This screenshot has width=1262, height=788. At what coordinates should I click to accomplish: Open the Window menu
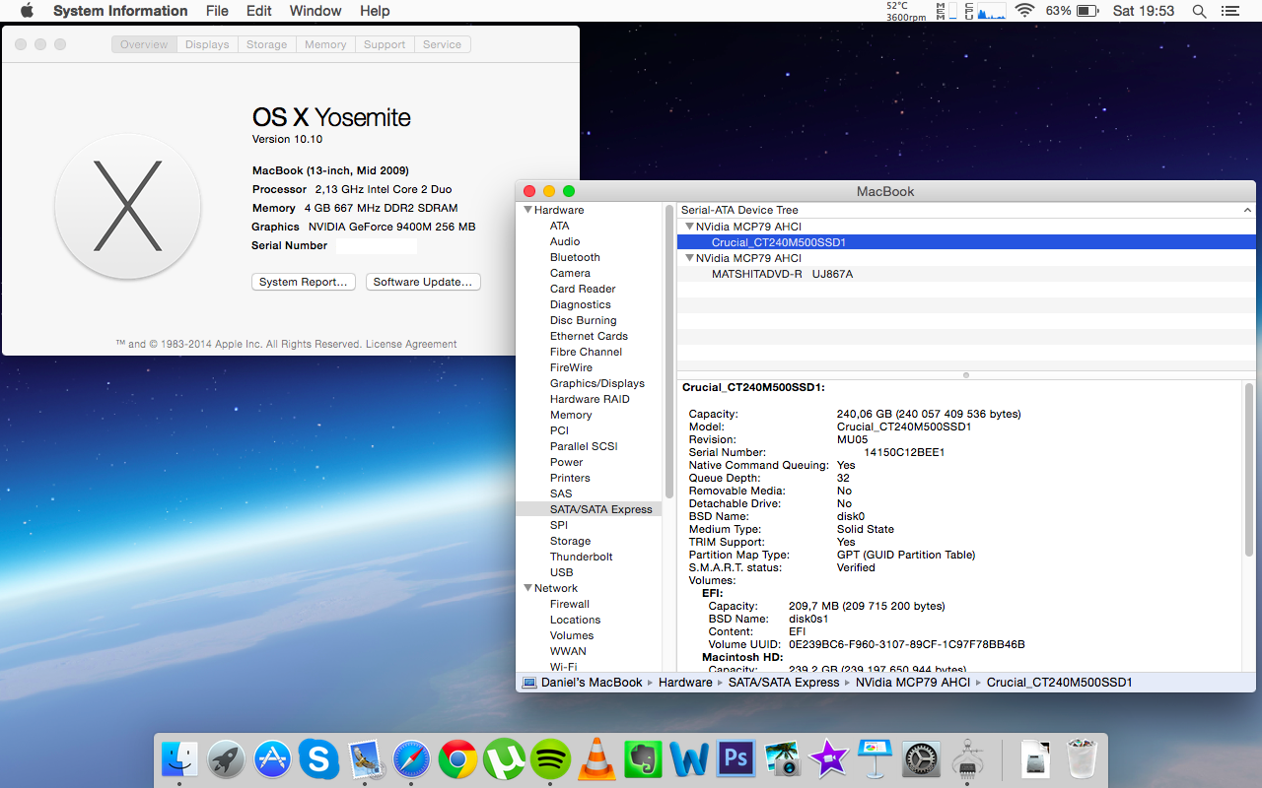click(315, 11)
